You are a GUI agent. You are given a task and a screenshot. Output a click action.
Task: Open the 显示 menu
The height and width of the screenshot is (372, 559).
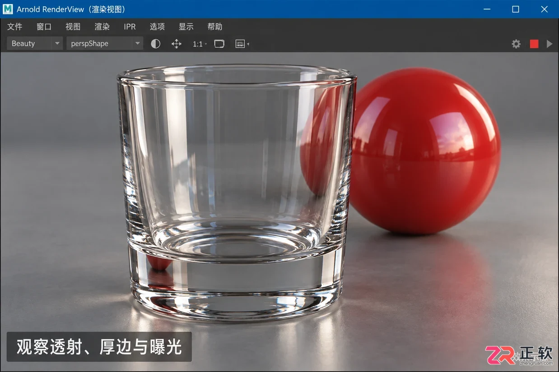click(186, 27)
